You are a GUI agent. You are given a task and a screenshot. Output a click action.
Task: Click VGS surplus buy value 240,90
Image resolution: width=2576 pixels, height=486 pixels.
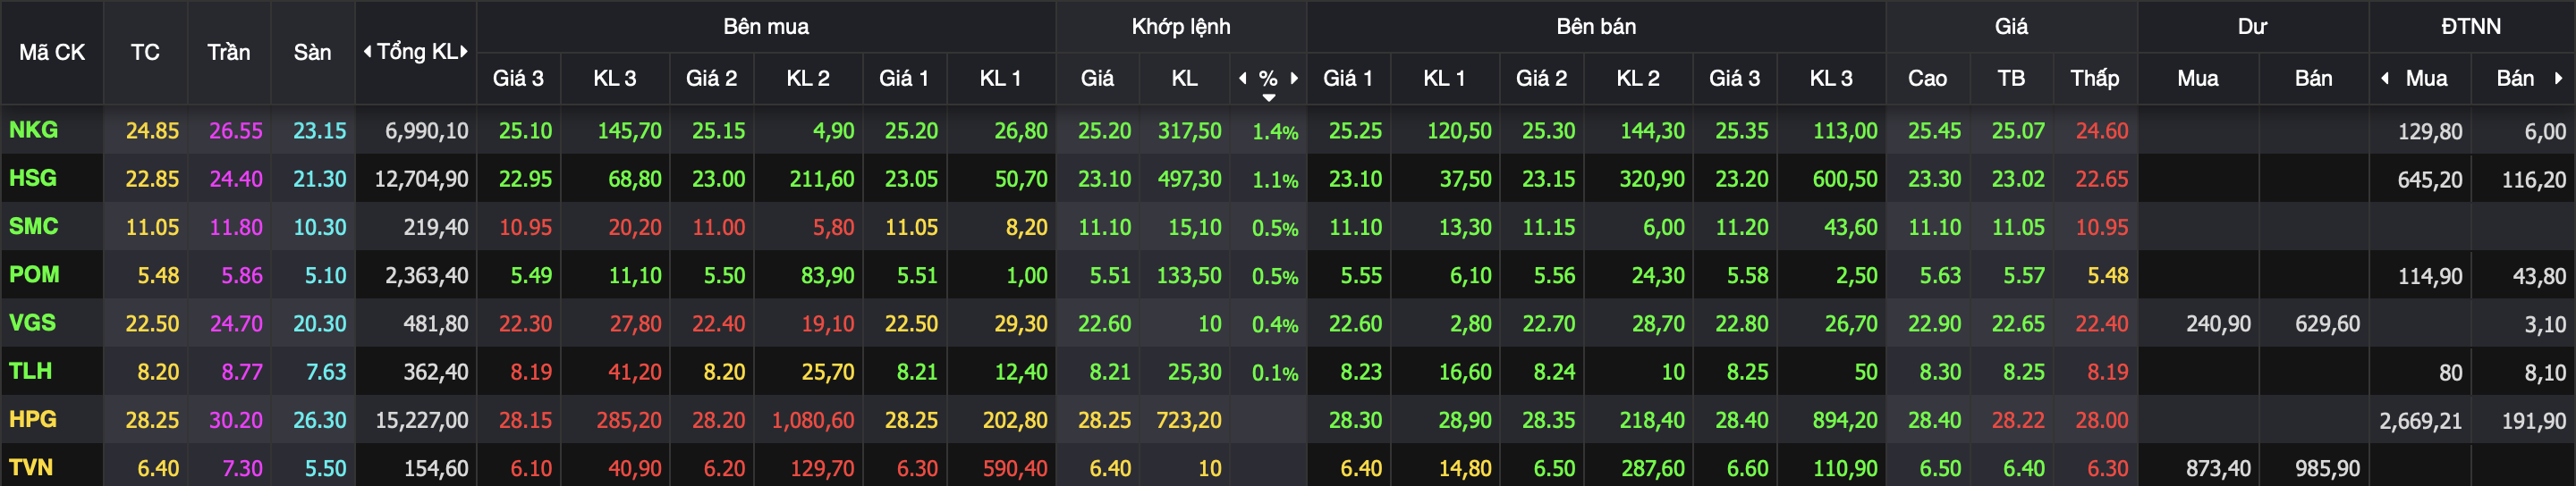[2218, 324]
